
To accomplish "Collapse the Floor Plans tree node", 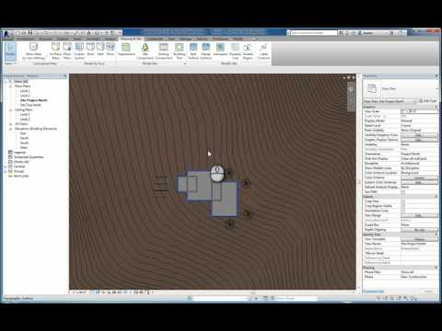I will [x=11, y=86].
